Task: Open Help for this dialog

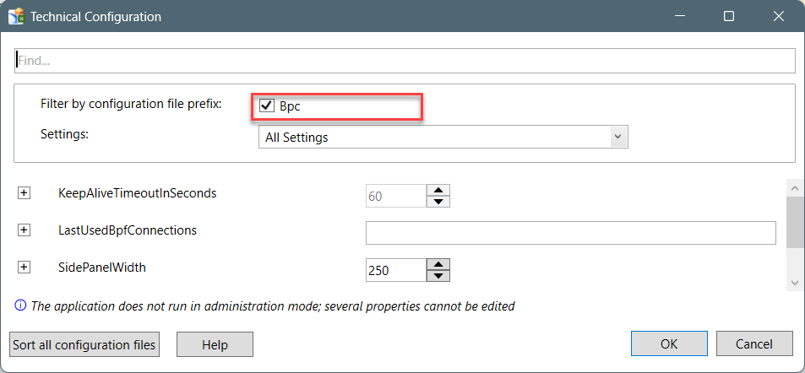Action: click(215, 344)
